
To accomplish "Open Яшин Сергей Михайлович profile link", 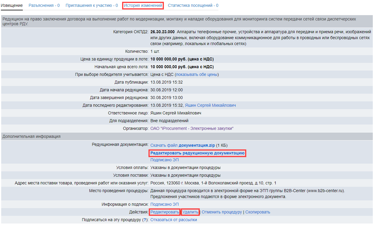I will click(x=210, y=105).
